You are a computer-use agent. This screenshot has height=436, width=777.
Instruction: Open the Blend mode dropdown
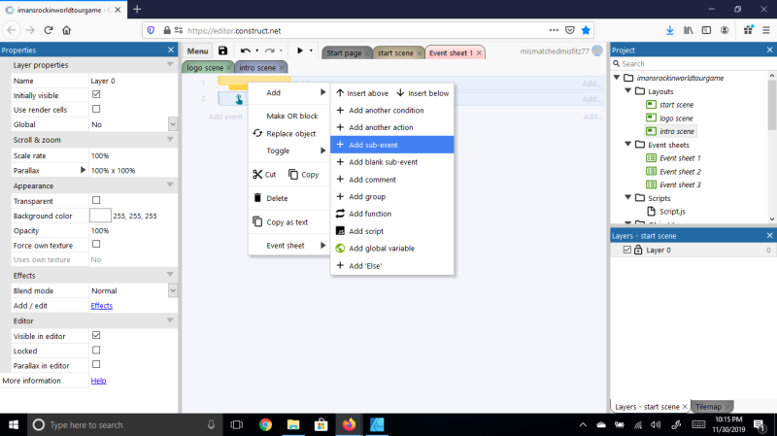tap(173, 291)
